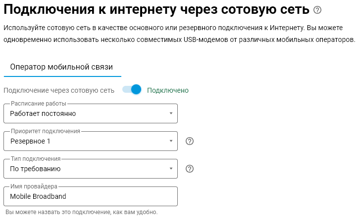Switch to the Оператор мобильной связи tab
This screenshot has width=361, height=221.
pyautogui.click(x=62, y=67)
